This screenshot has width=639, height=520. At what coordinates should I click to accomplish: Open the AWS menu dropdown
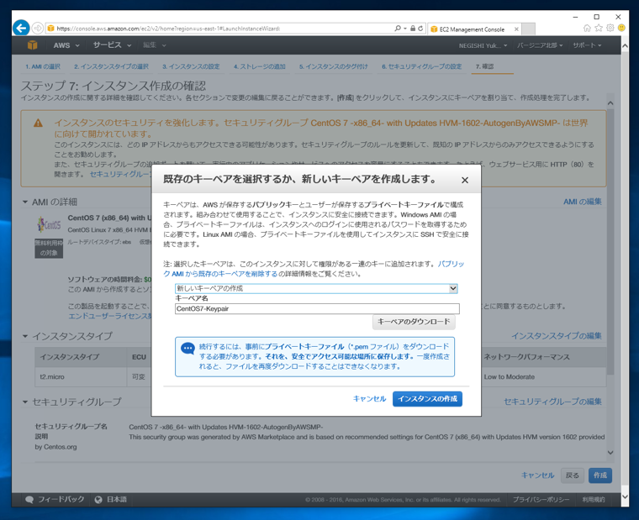click(x=66, y=45)
